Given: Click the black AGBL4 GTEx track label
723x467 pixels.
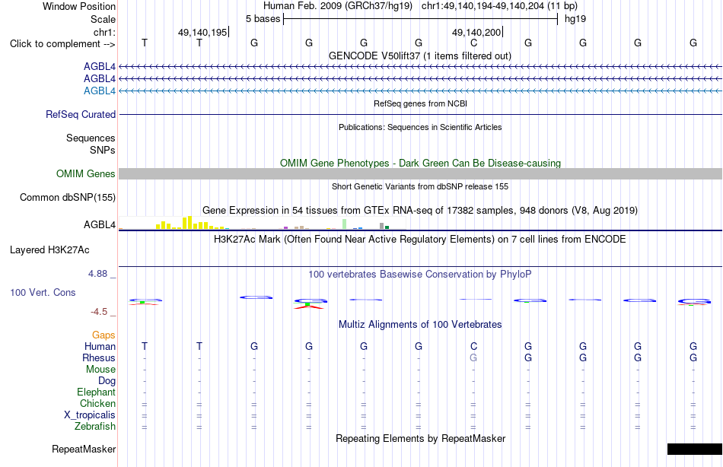Looking at the screenshot, I should coord(100,224).
